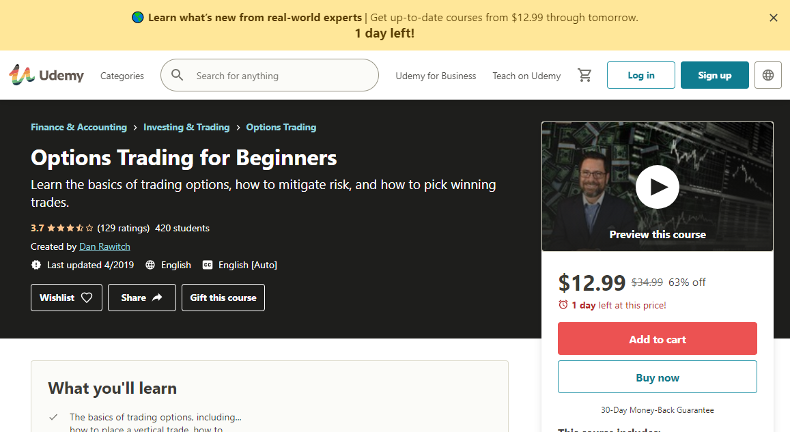Click the star rating icons
Image resolution: width=790 pixels, height=432 pixels.
[70, 228]
